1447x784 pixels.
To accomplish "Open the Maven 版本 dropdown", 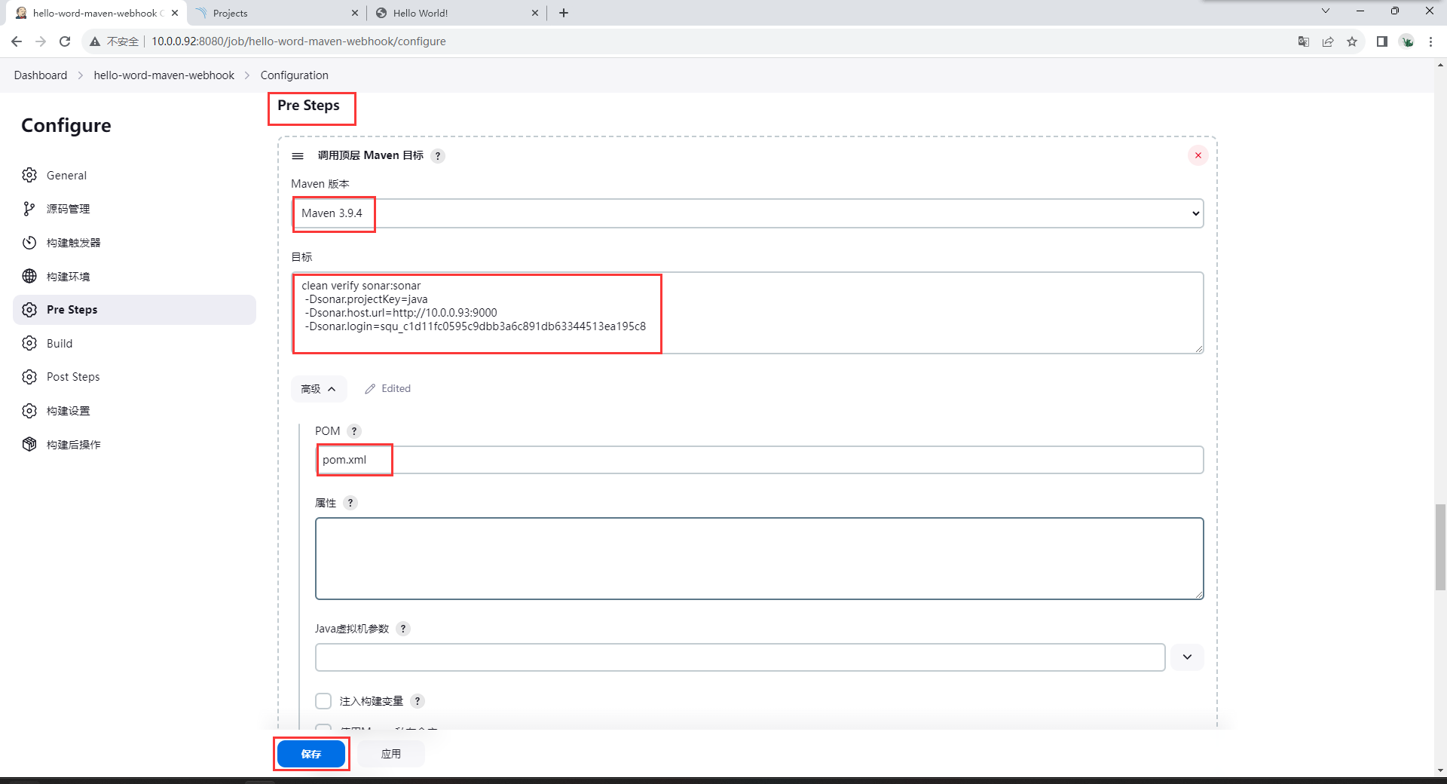I will point(747,213).
